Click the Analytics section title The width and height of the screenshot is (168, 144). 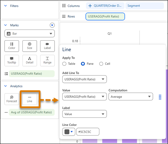(x=16, y=86)
